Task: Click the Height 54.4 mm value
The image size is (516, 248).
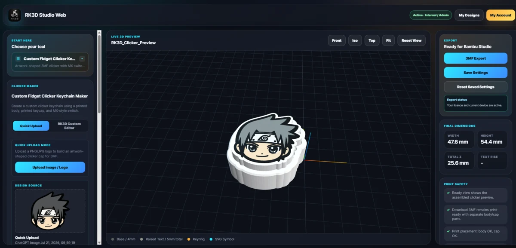Action: 491,141
